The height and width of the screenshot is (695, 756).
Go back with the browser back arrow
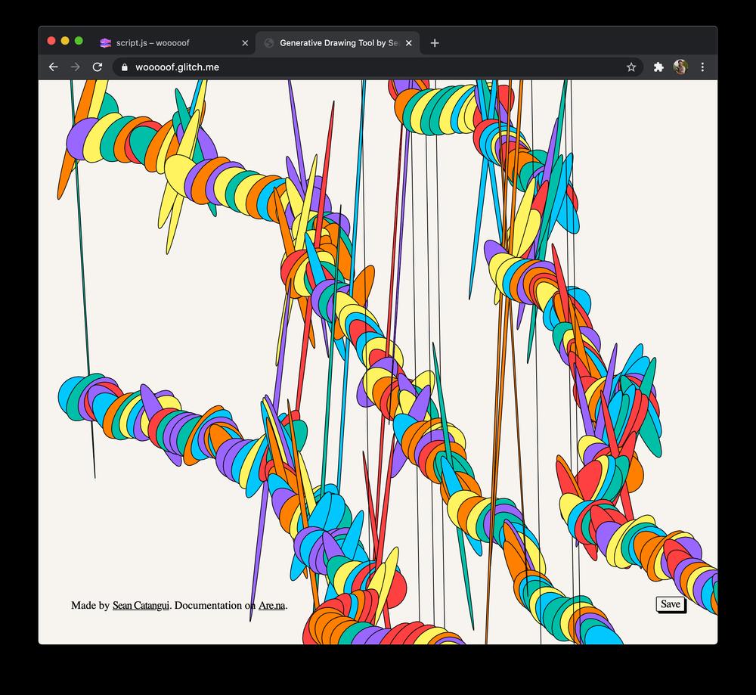(54, 67)
